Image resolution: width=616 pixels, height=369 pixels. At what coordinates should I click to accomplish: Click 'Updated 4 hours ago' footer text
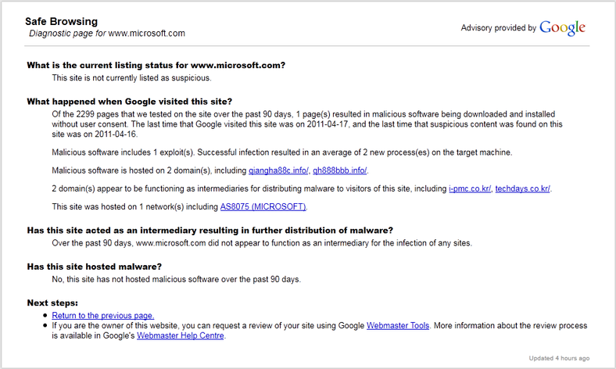pyautogui.click(x=559, y=358)
